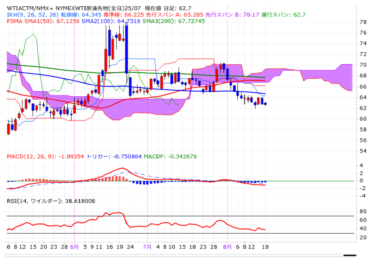The image size is (379, 266).
Task: Click the date label 24 on the axis
Action: click(130, 247)
